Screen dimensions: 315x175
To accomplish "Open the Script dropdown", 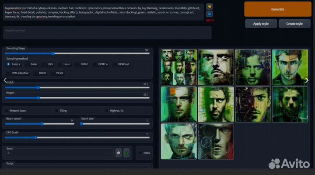I will click(77, 166).
